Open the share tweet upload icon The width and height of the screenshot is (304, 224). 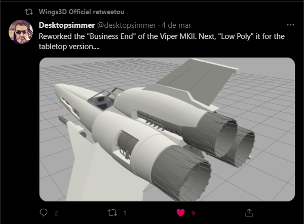pos(249,212)
